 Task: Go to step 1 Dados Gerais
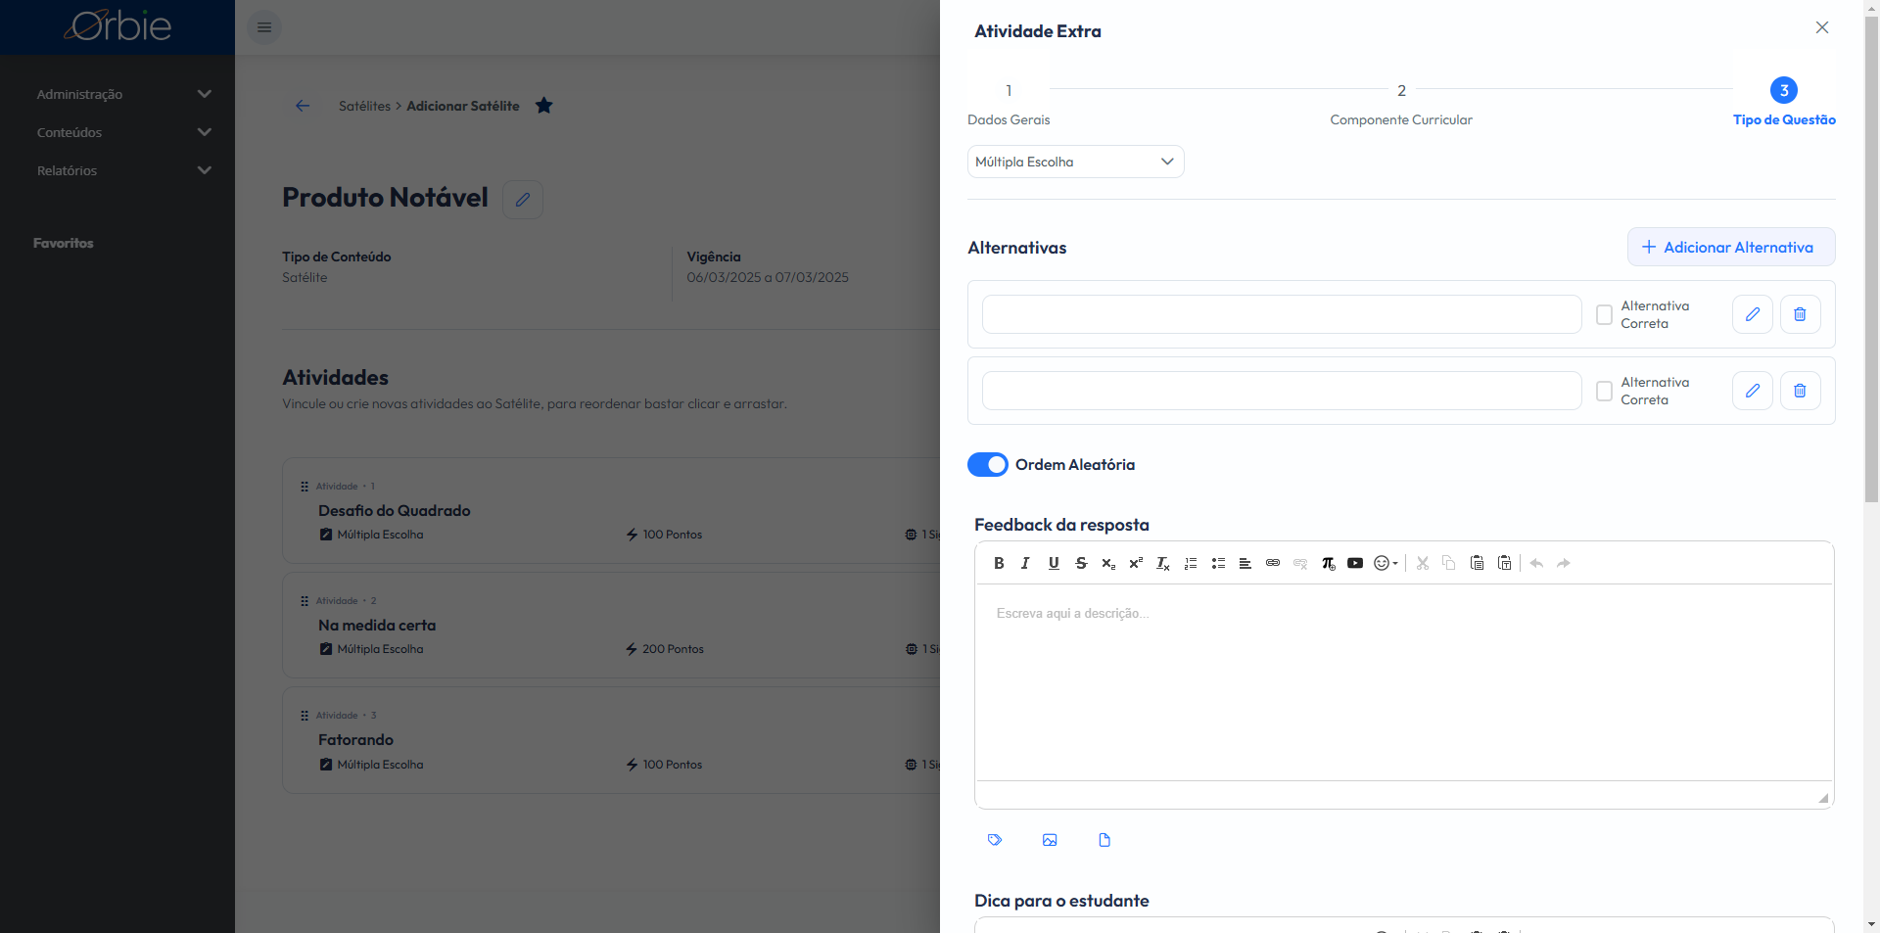pyautogui.click(x=1009, y=104)
